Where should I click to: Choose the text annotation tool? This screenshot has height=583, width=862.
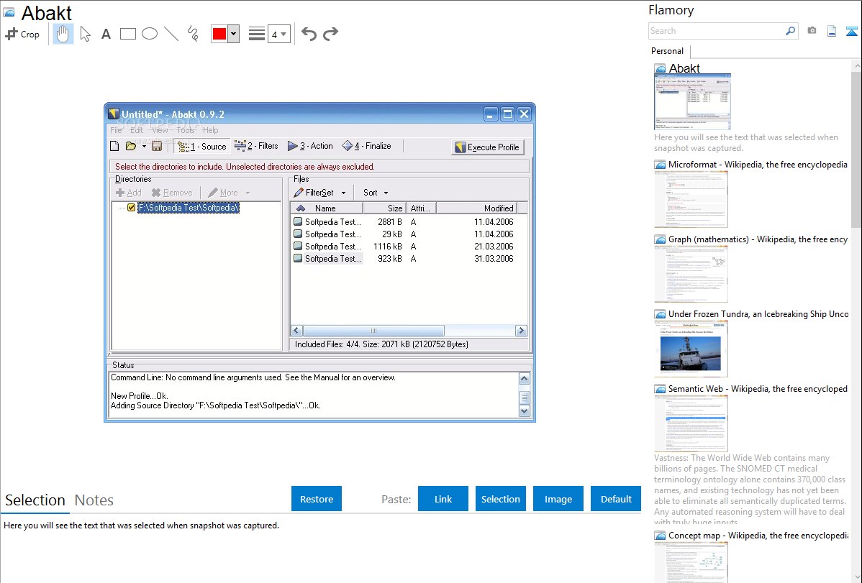106,34
